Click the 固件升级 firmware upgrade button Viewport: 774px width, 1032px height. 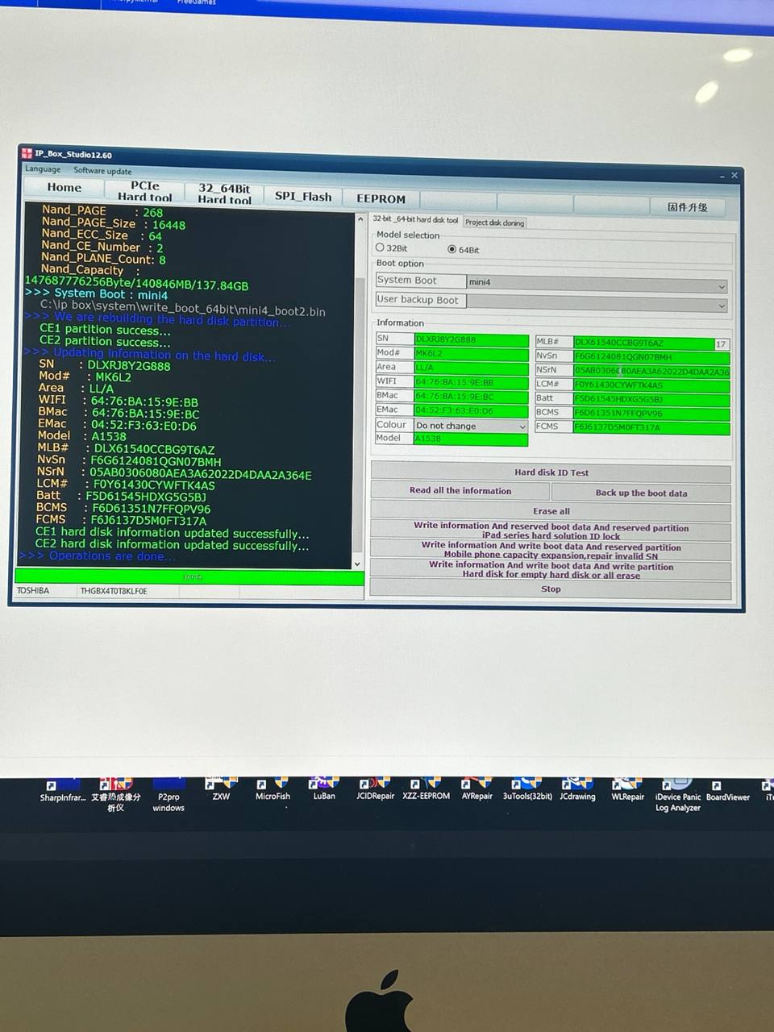coord(687,207)
